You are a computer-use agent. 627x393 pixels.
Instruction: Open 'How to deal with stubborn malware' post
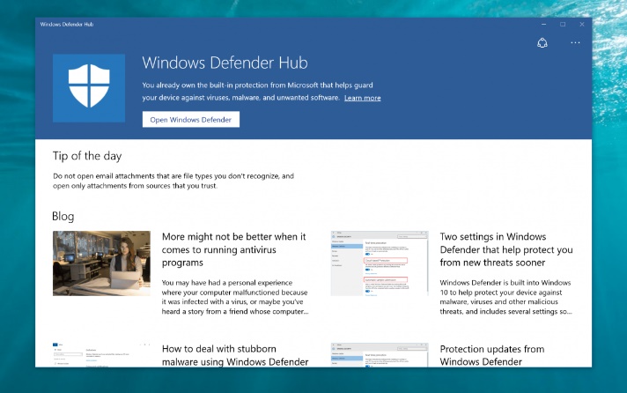[x=234, y=355]
